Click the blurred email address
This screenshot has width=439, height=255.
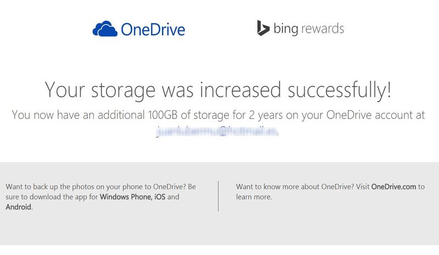click(218, 132)
